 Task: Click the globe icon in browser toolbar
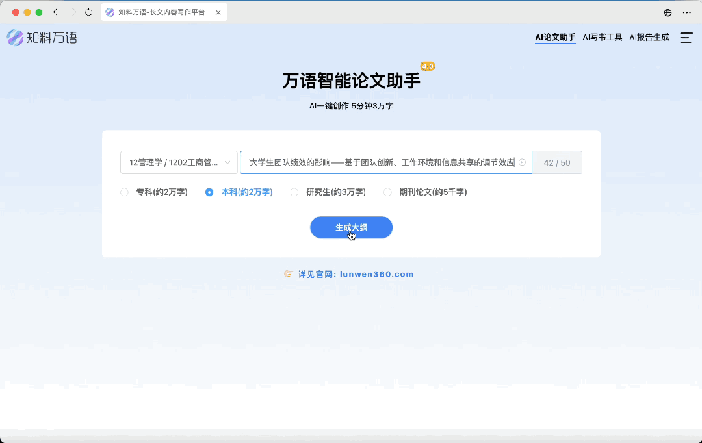[667, 12]
